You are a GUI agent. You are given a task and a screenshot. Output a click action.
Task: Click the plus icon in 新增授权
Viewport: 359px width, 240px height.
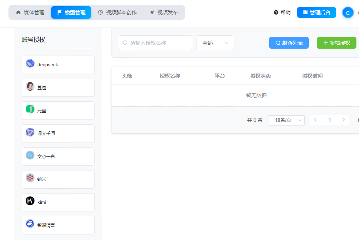pos(326,43)
